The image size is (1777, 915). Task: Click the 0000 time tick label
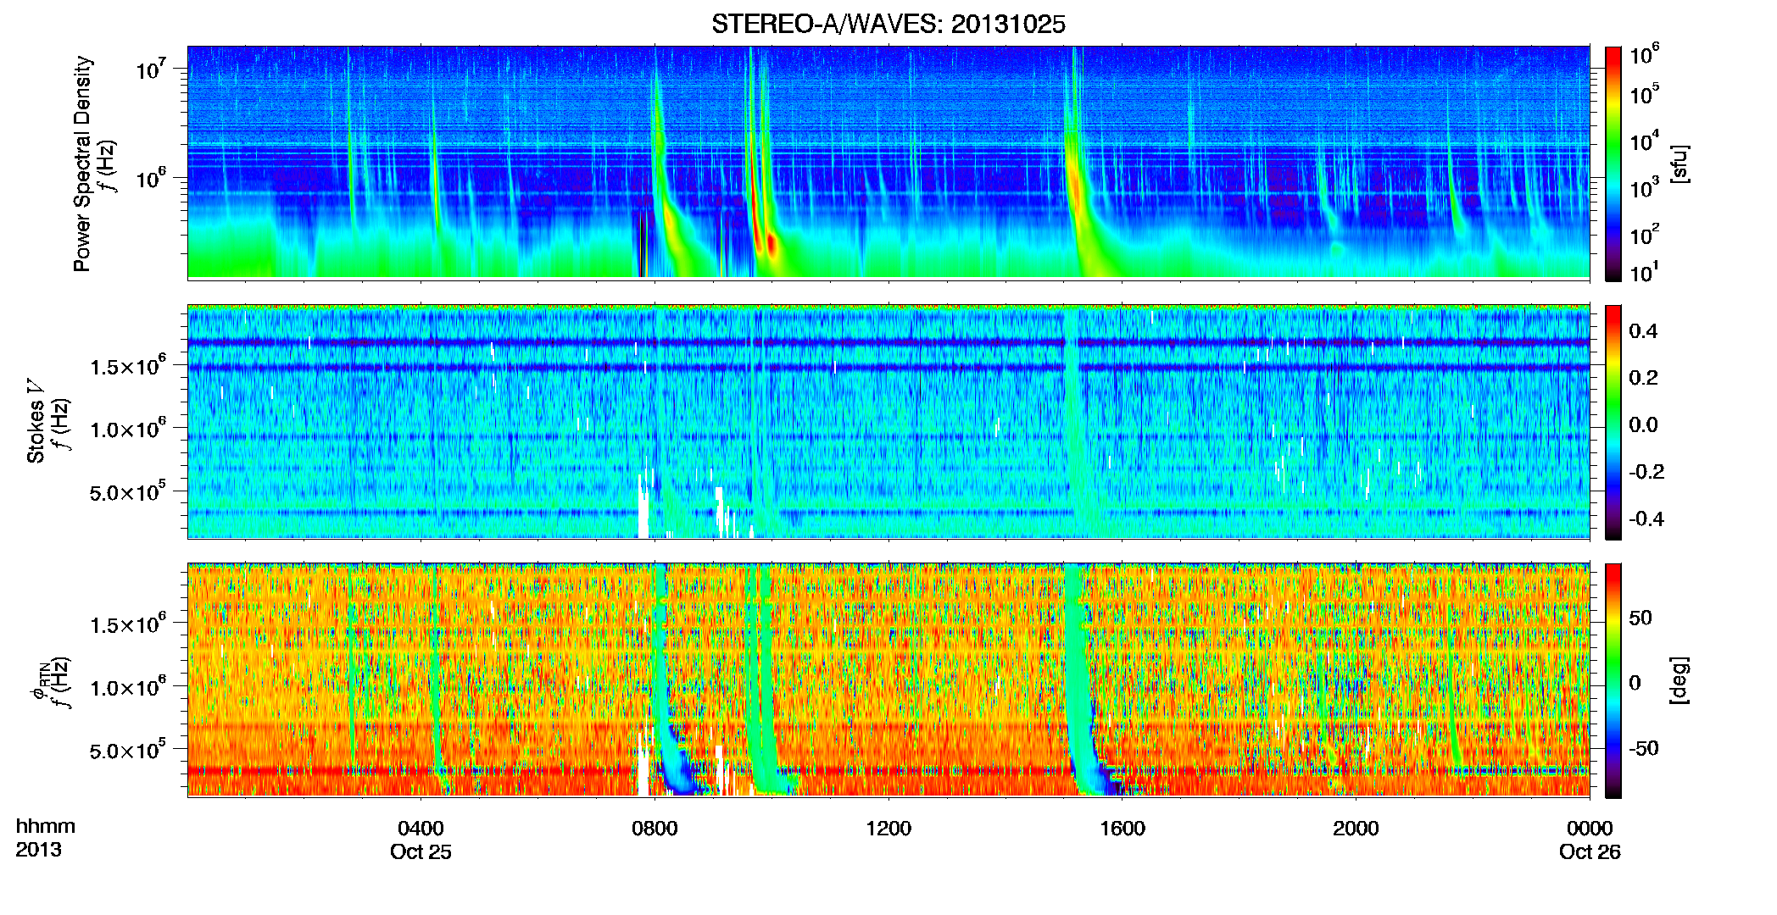coord(1590,828)
